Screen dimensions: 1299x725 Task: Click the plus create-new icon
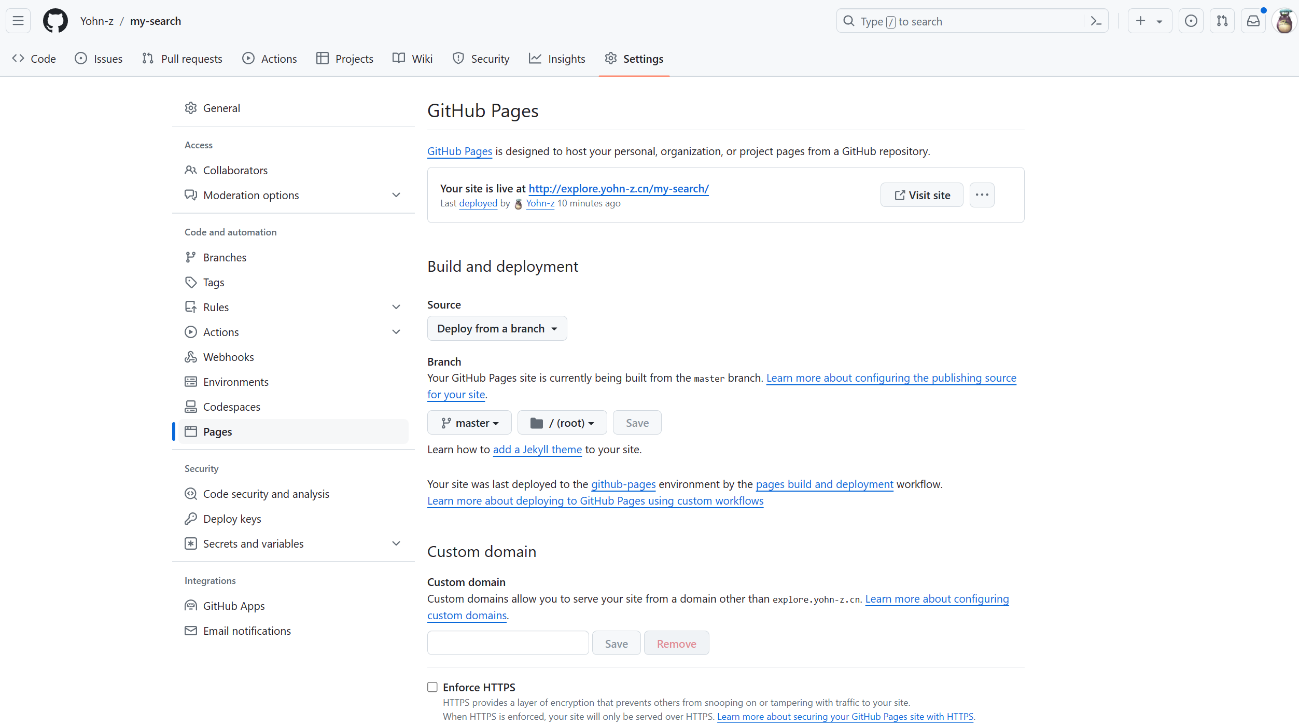pyautogui.click(x=1140, y=21)
